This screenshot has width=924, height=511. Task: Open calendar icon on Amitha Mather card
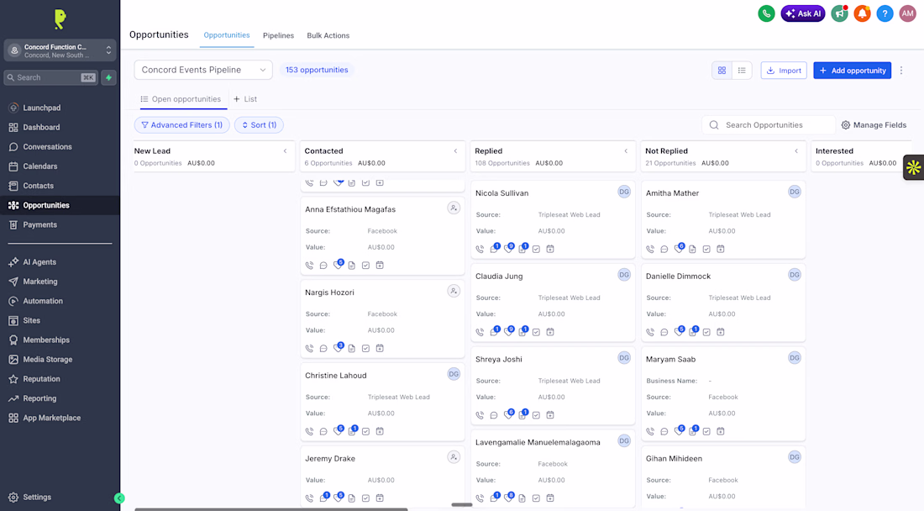point(720,250)
